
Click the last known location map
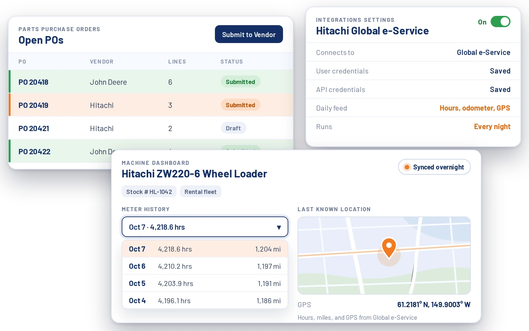pos(384,256)
